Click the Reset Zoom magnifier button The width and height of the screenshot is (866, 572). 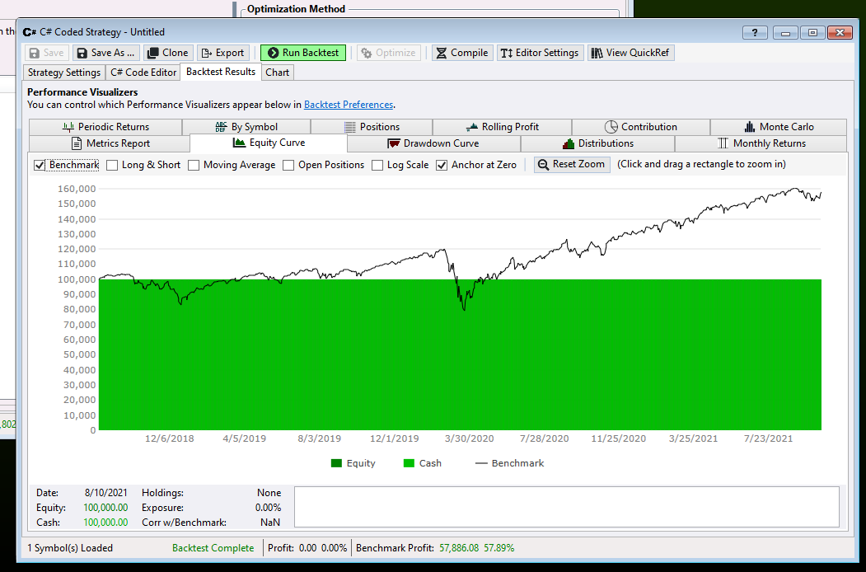(572, 165)
